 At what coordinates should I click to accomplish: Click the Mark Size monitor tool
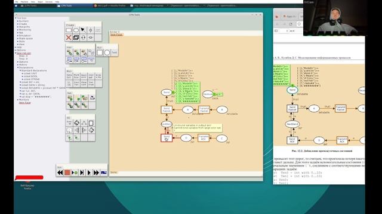(76, 76)
